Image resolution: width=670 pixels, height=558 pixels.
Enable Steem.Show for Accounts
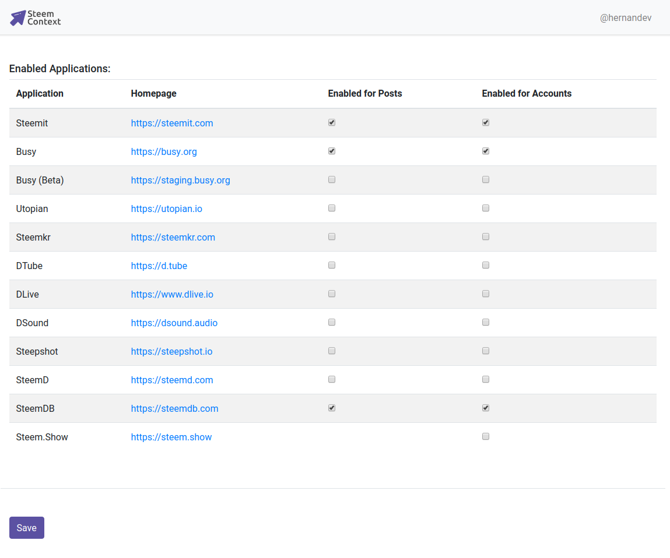coord(486,437)
